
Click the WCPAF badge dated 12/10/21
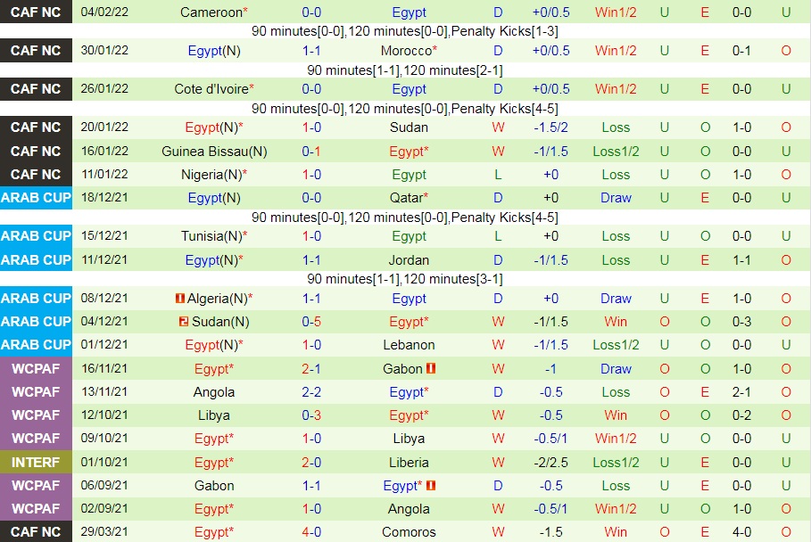(x=36, y=415)
